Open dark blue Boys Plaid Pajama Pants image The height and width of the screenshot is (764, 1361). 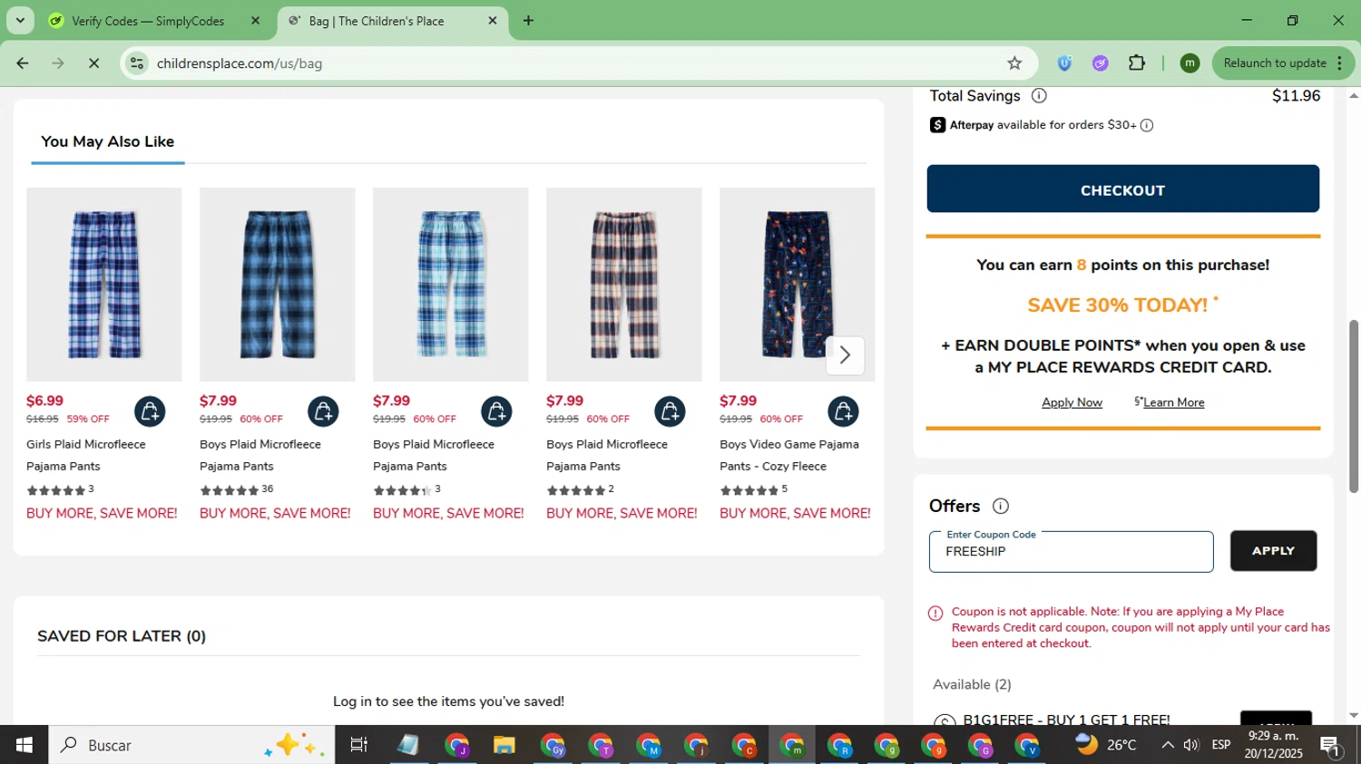[x=278, y=285]
